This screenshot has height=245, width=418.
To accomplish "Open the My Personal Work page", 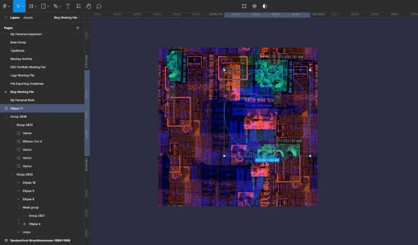I will tap(22, 100).
